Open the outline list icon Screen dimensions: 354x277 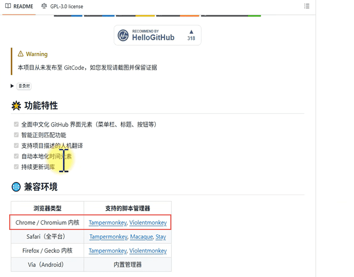click(307, 6)
